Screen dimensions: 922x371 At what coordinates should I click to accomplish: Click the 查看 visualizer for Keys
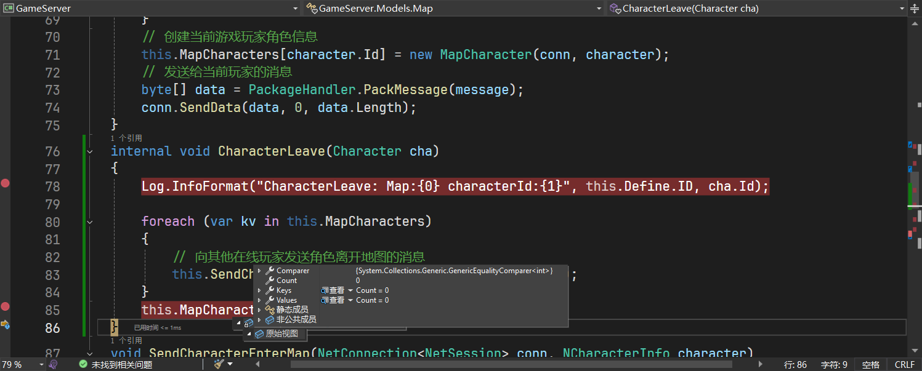click(333, 290)
